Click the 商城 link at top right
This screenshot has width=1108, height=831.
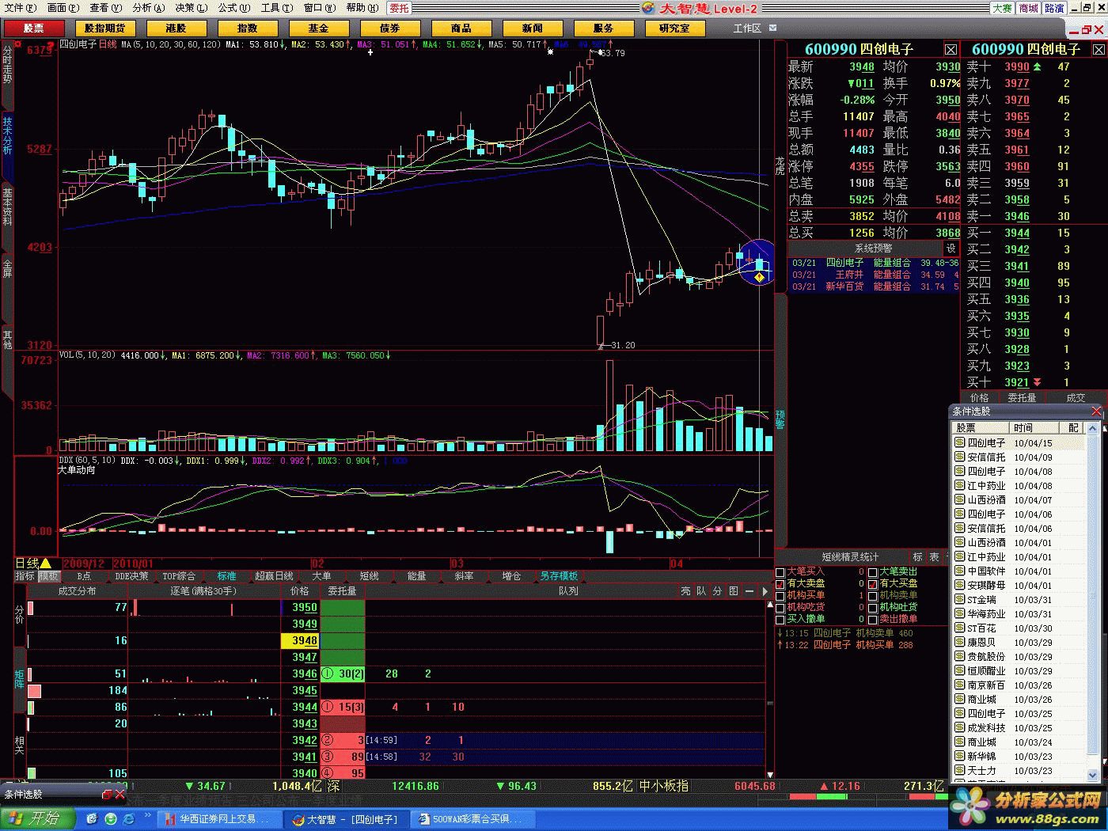pos(1028,8)
